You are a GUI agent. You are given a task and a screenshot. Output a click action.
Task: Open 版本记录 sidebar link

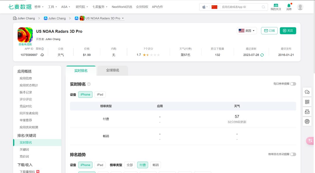[26, 92]
